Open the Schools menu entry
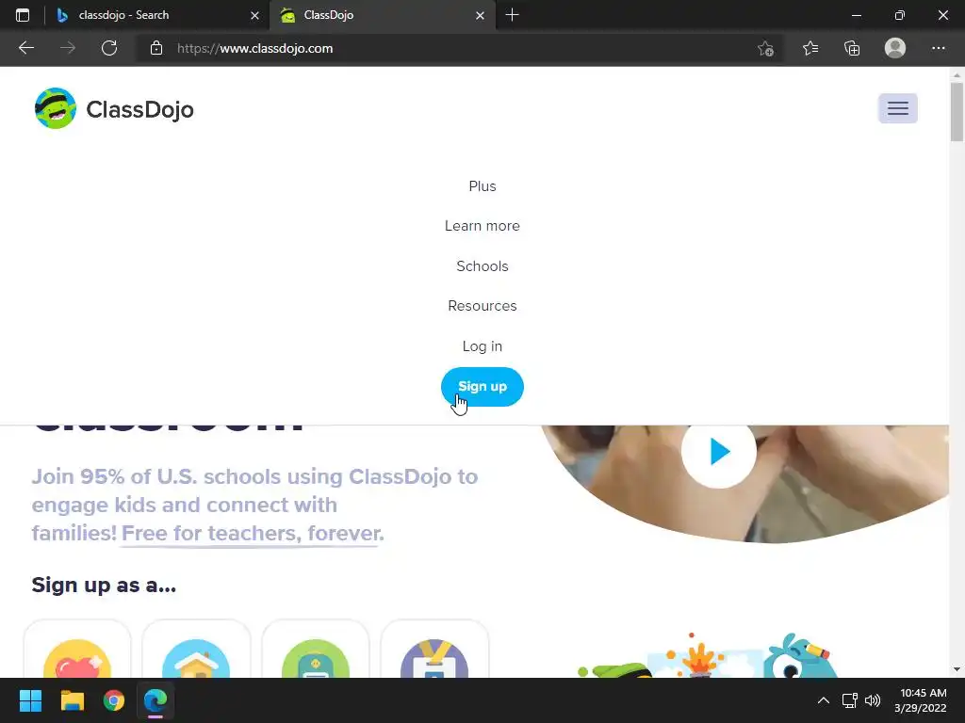Viewport: 965px width, 723px height. [482, 266]
